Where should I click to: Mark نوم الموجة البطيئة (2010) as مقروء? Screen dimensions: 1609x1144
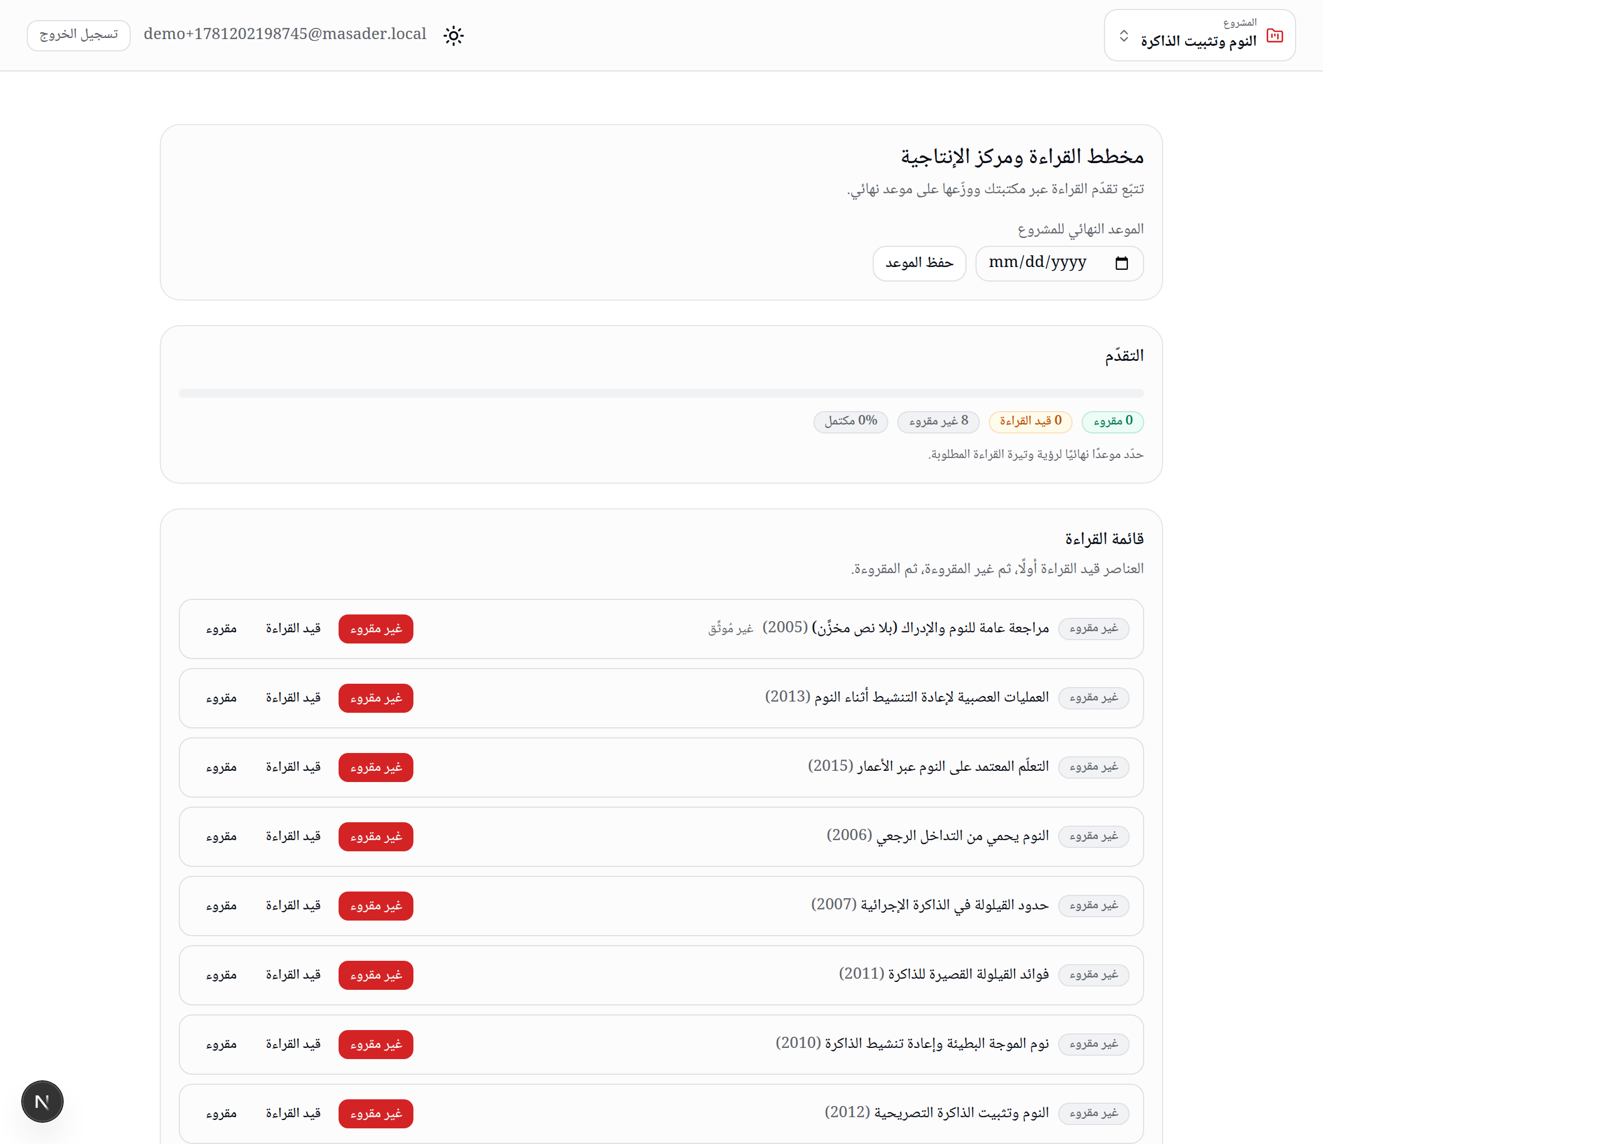[221, 1044]
